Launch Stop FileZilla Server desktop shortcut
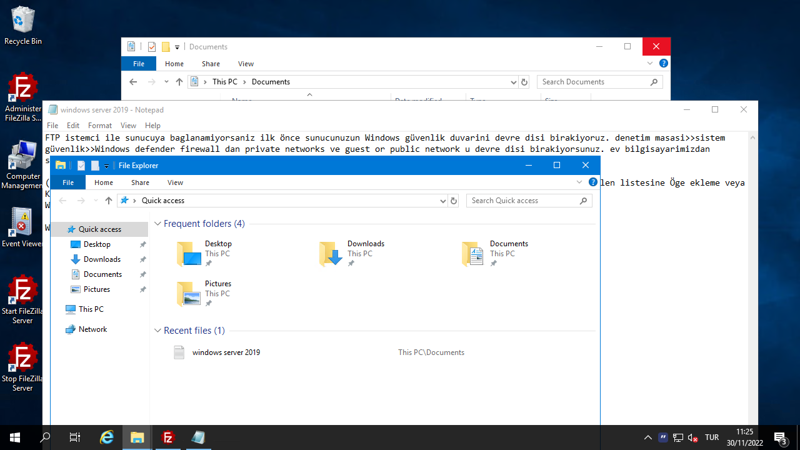The image size is (800, 450). [22, 367]
